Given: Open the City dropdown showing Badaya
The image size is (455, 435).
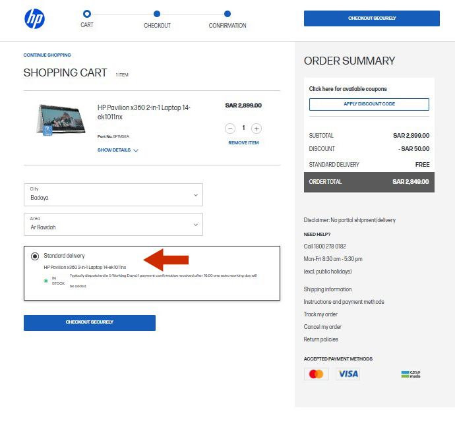Looking at the screenshot, I should pos(113,194).
